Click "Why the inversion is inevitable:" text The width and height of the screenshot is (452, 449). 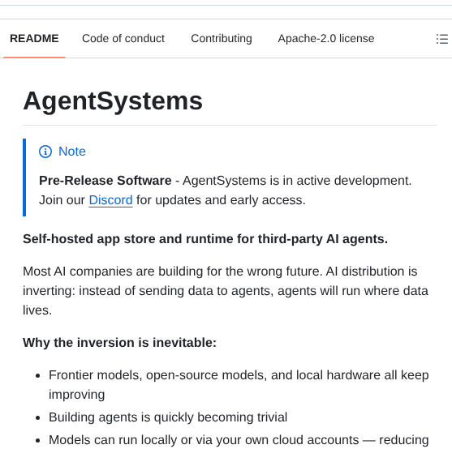pyautogui.click(x=119, y=343)
